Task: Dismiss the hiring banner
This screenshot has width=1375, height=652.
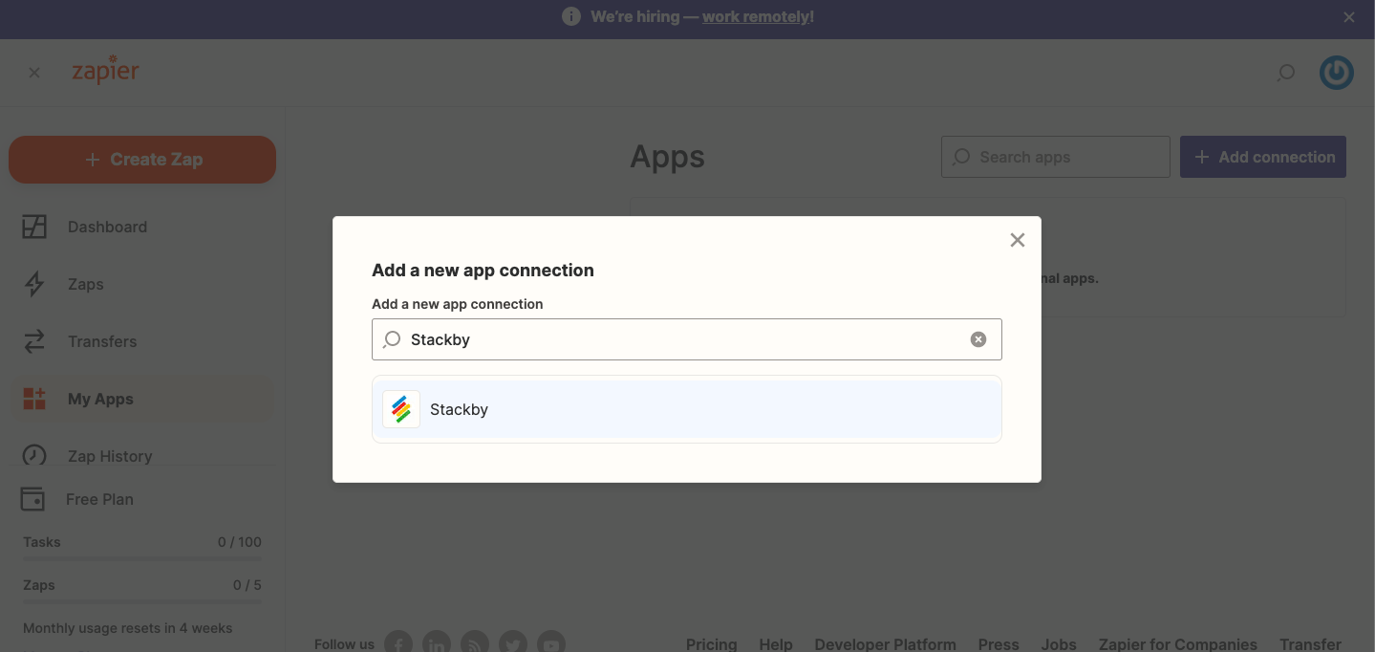Action: pos(1348,17)
